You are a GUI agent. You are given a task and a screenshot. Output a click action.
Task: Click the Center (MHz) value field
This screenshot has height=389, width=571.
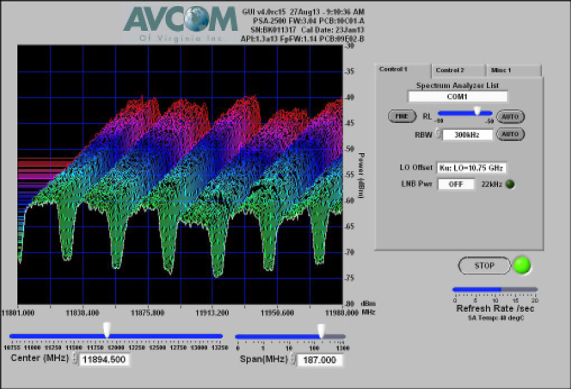pos(105,360)
